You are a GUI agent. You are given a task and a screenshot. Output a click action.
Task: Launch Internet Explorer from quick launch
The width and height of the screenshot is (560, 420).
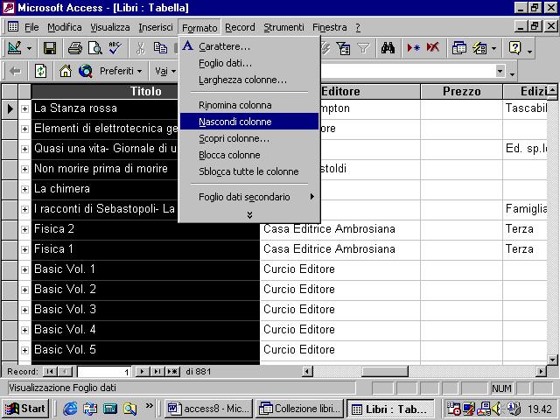(x=70, y=409)
